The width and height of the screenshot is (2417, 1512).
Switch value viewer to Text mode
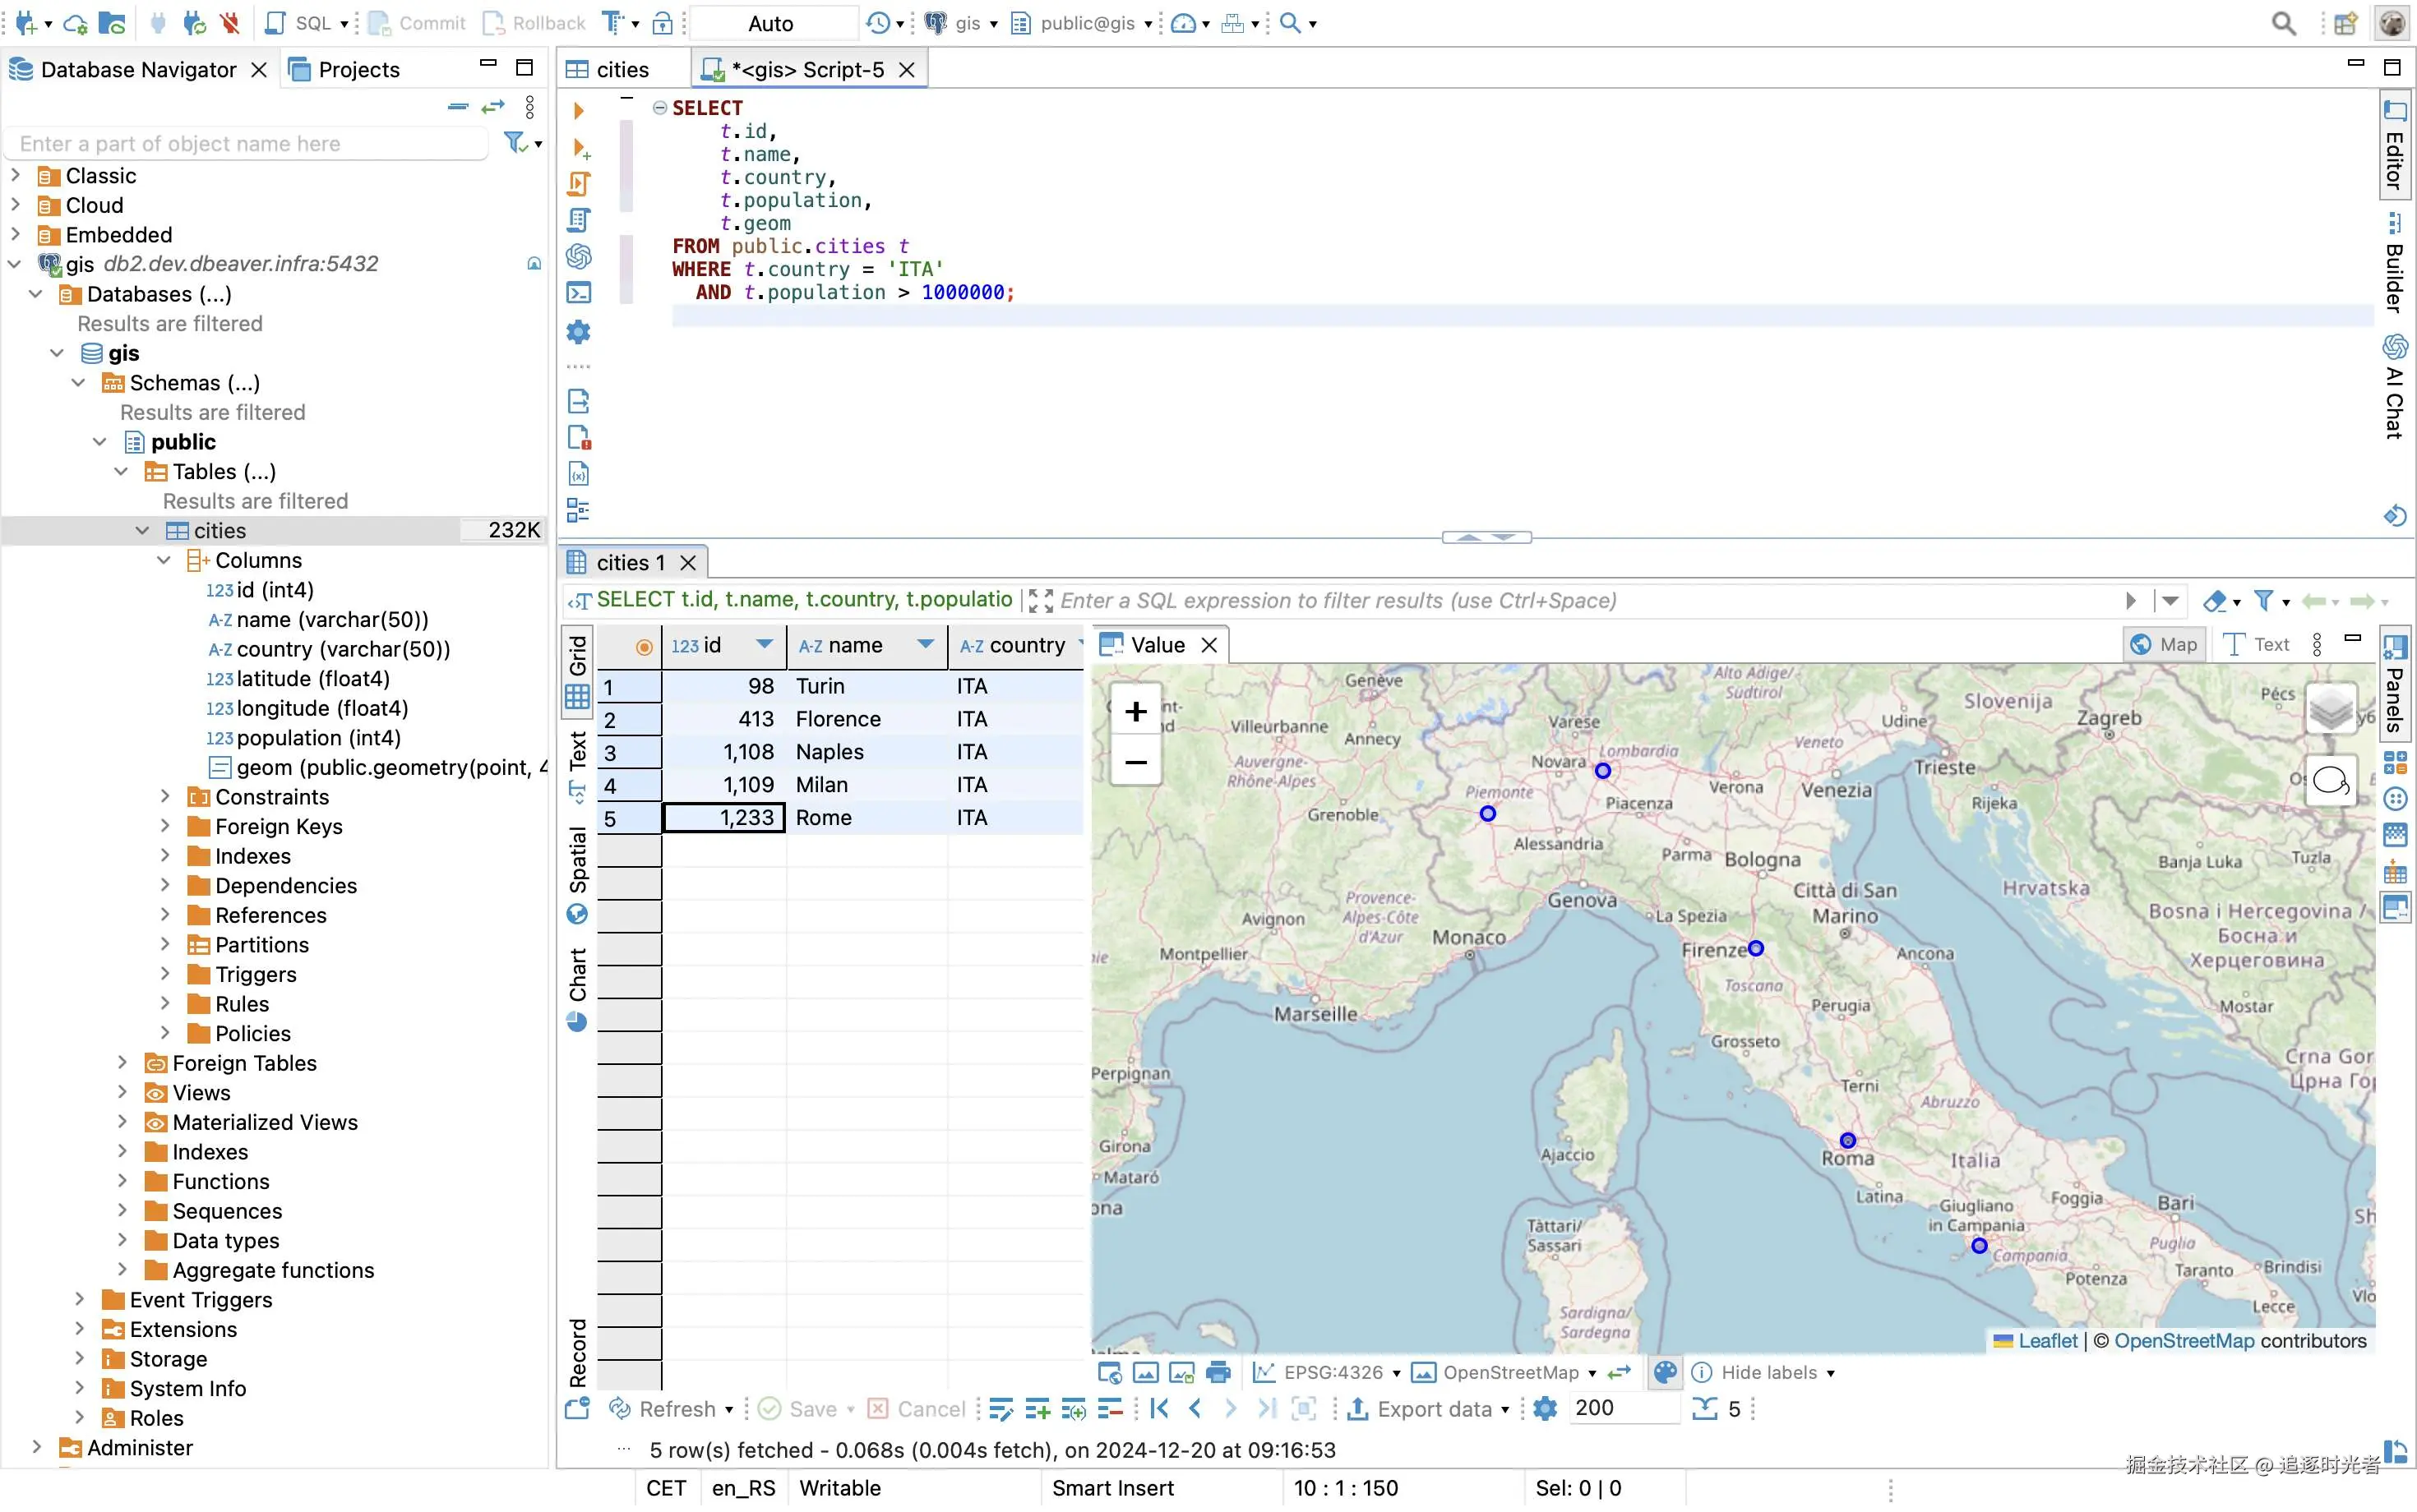tap(2257, 645)
